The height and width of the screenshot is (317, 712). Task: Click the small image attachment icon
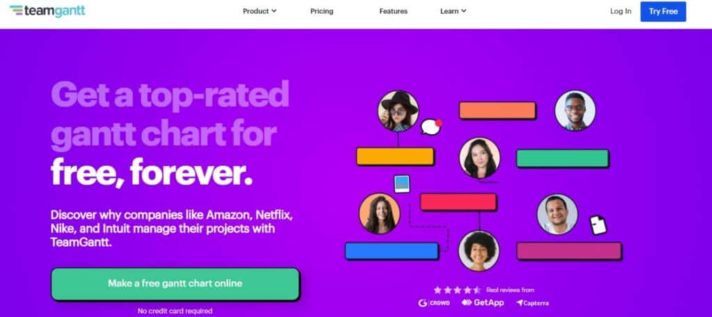pyautogui.click(x=402, y=184)
